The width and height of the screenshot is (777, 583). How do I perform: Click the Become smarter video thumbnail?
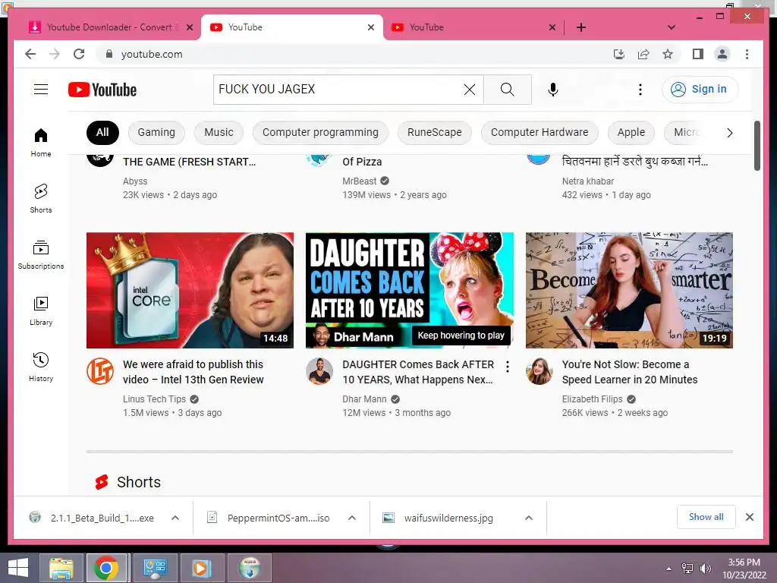coord(629,290)
